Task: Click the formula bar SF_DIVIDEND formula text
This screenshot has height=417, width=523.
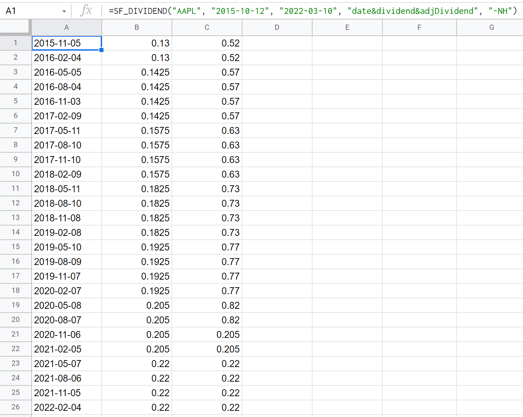Action: pyautogui.click(x=313, y=11)
